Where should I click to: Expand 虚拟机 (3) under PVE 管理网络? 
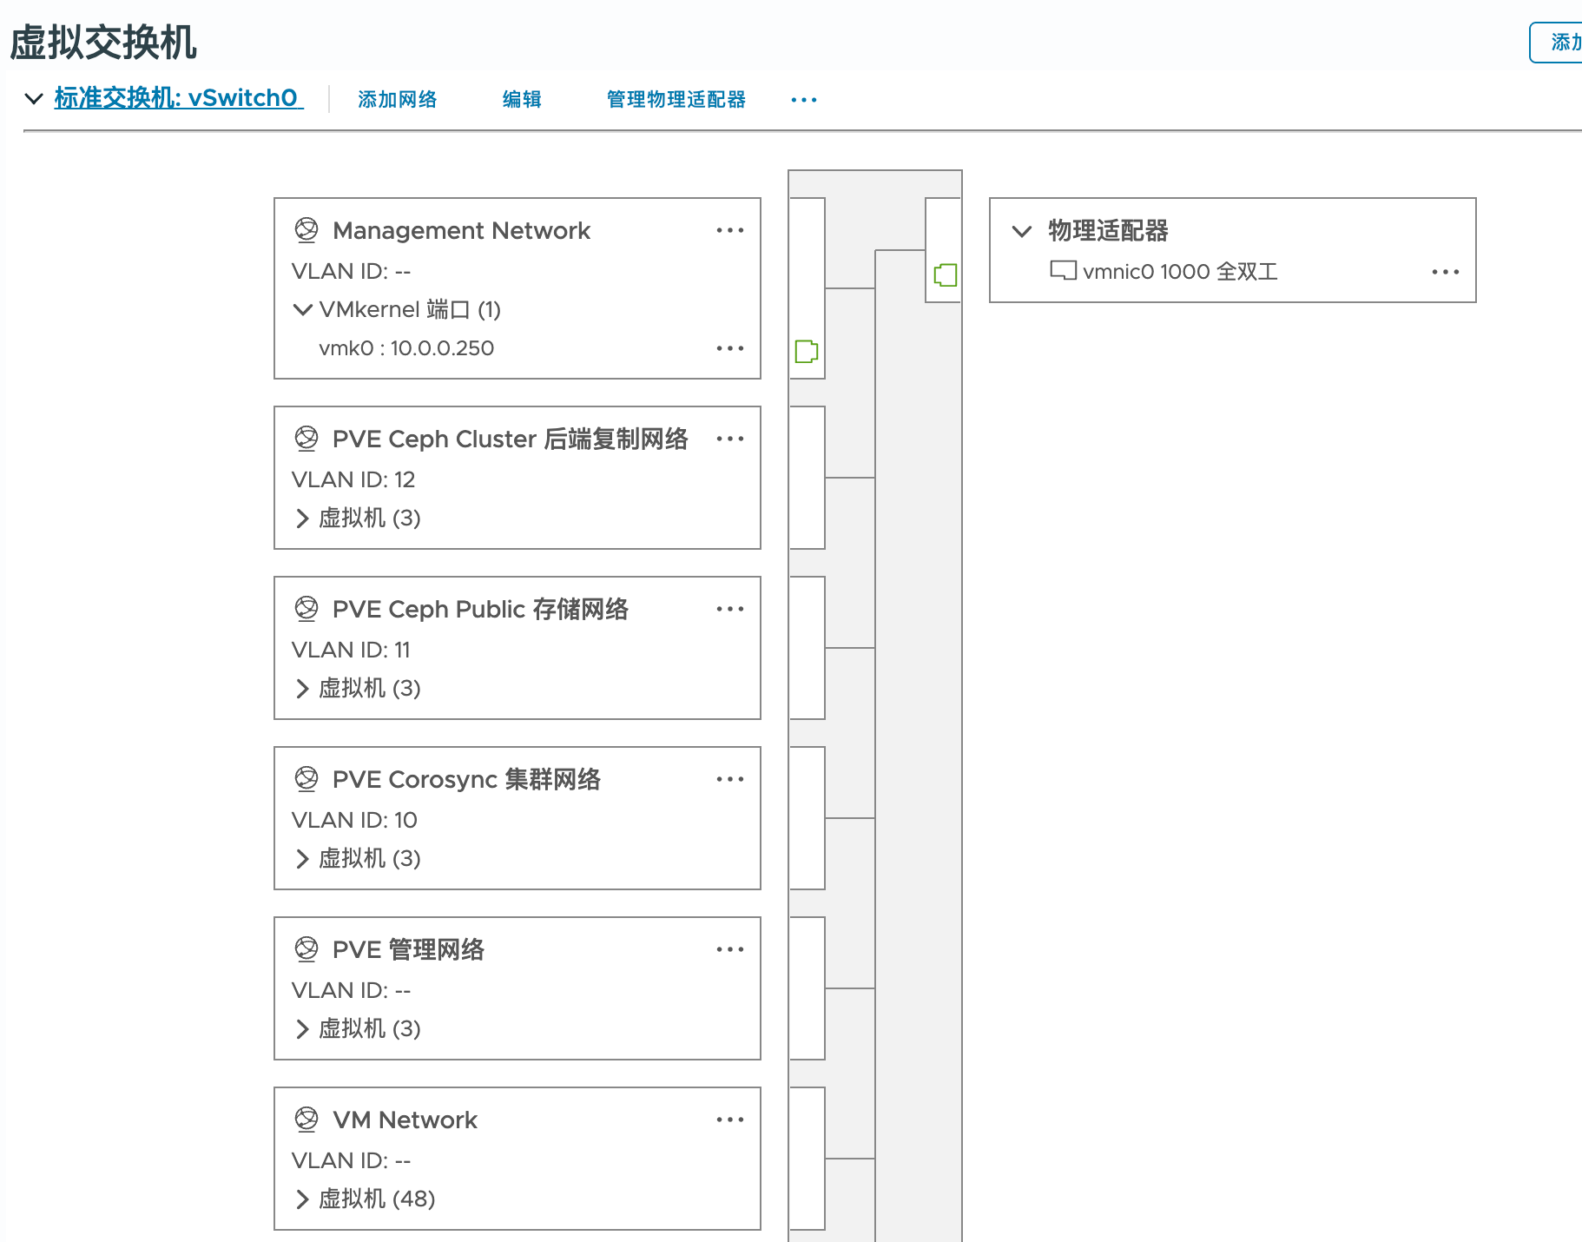[x=302, y=1029]
